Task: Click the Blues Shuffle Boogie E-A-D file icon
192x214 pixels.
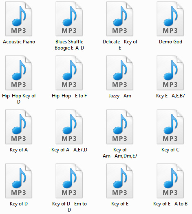Action: (x=69, y=19)
